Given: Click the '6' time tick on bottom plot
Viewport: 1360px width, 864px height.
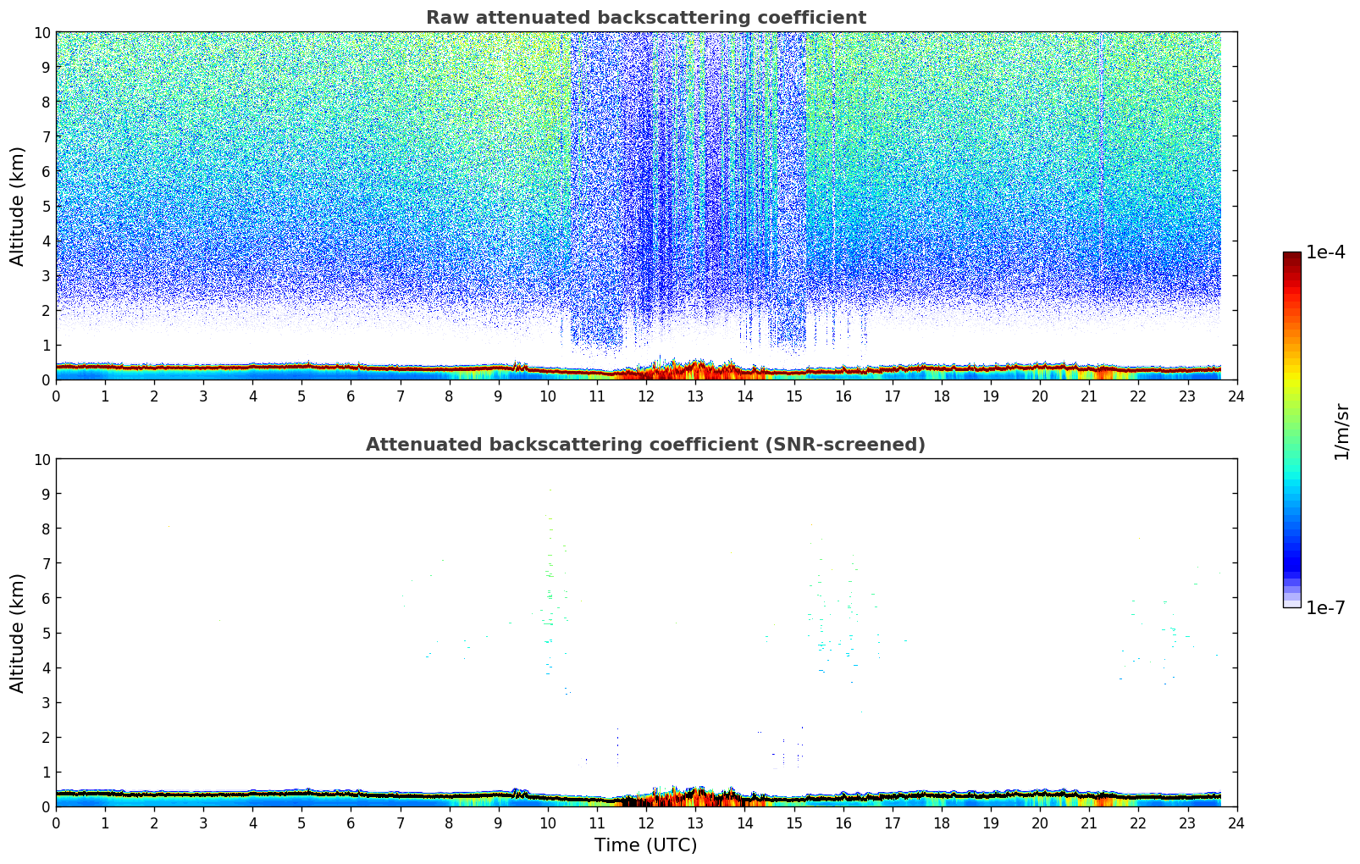Looking at the screenshot, I should coord(351,823).
